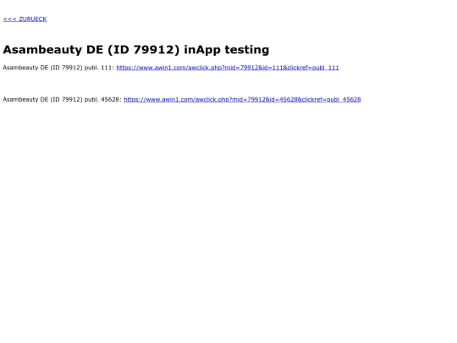This screenshot has height=343, width=457.
Task: Click the 'publ. 111:' label text
Action: [x=99, y=68]
